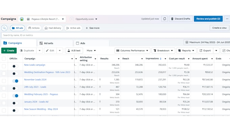Toggle Wedding Destination Pegasus campaign on
The width and height of the screenshot is (230, 130).
coord(15,74)
